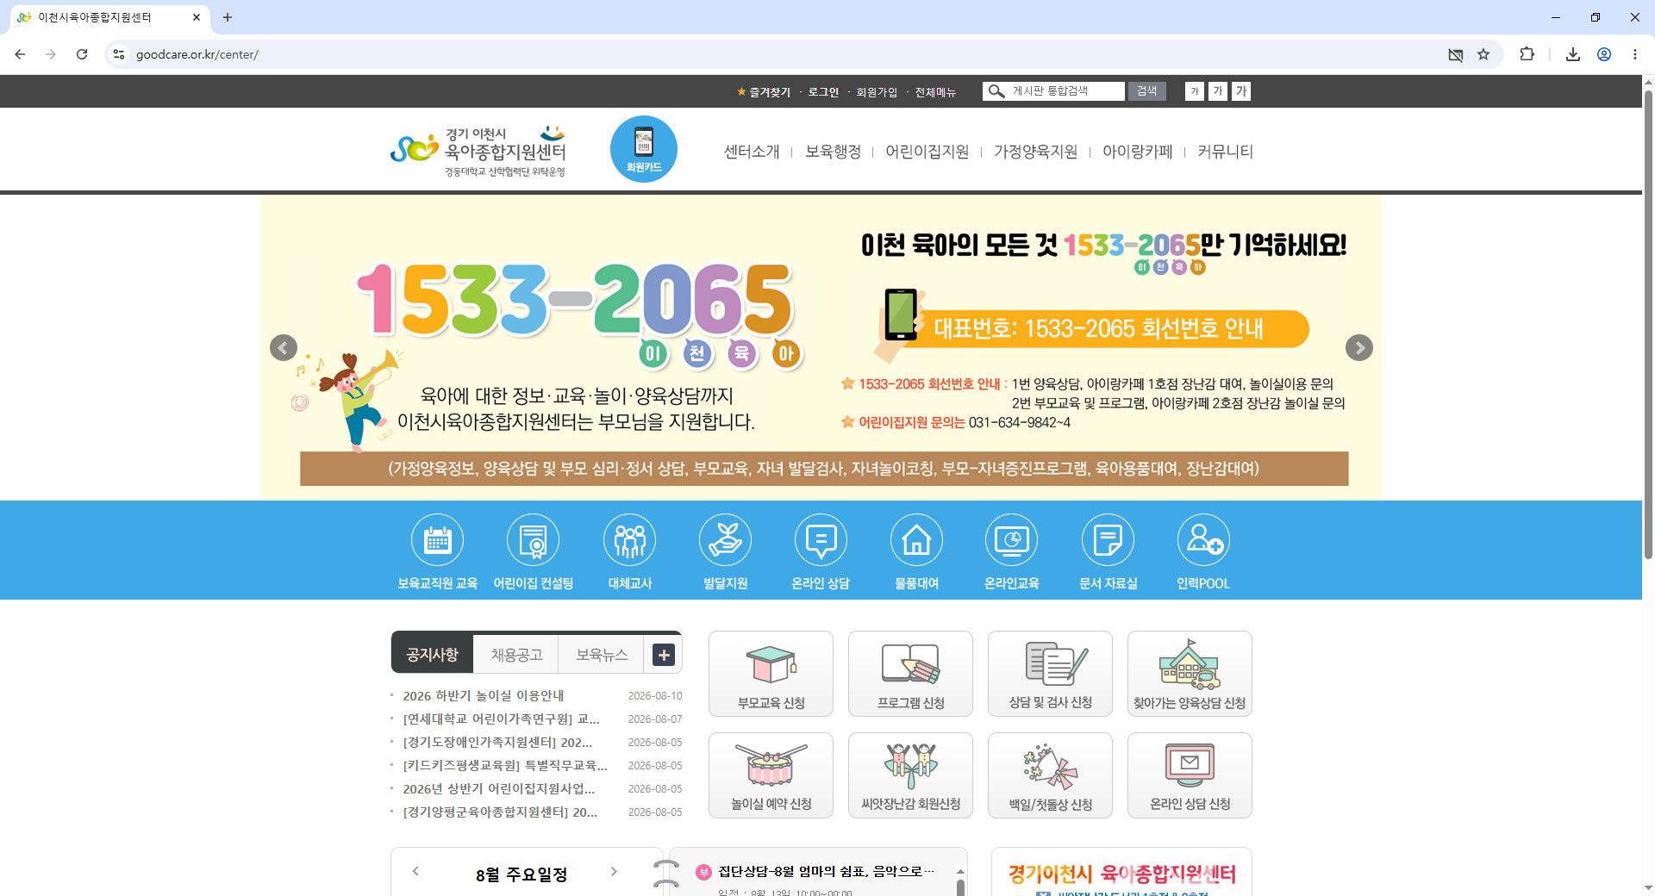Image resolution: width=1655 pixels, height=896 pixels.
Task: Open the 2026 하반기 놀이실 이용안내 notice
Action: point(484,696)
